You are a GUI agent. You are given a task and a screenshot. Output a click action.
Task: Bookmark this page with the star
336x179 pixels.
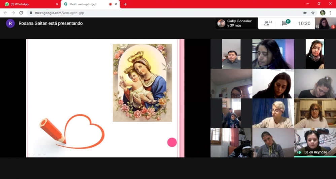click(x=313, y=13)
